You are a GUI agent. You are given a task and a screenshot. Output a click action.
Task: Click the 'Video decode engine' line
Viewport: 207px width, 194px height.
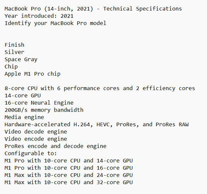(x=36, y=132)
